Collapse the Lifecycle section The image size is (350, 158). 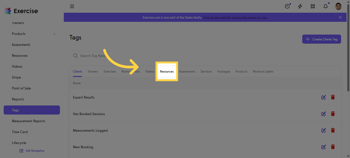(19, 143)
